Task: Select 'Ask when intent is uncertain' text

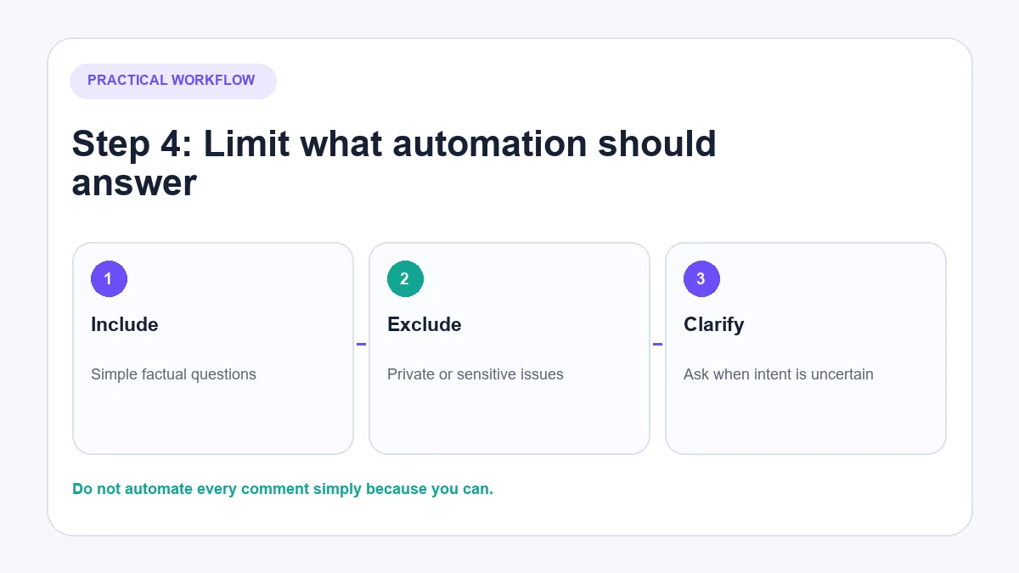Action: point(779,374)
